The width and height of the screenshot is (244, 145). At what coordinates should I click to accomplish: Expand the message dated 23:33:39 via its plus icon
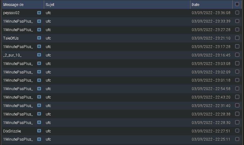point(39,21)
